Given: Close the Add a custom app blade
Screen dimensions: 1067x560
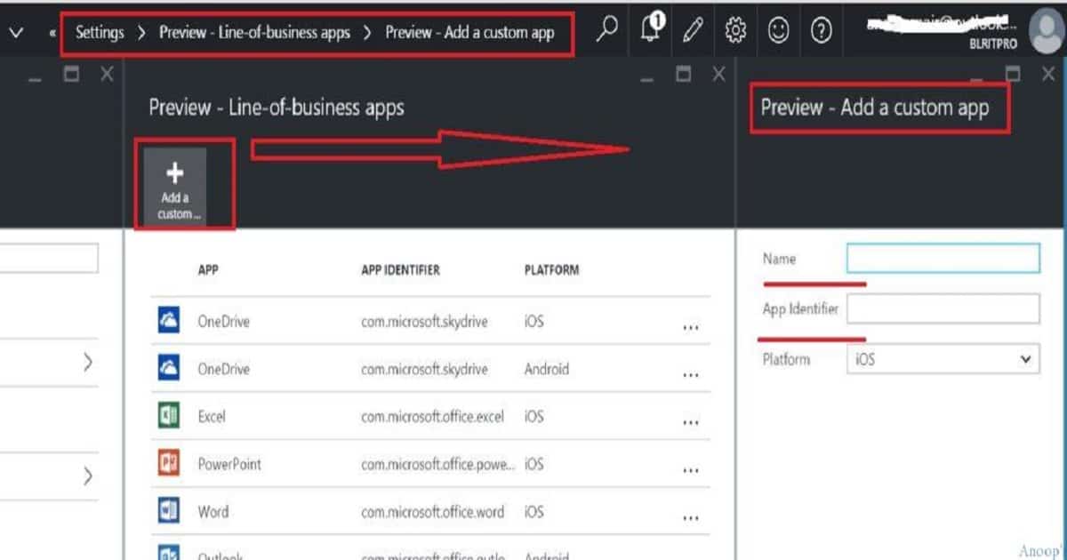Looking at the screenshot, I should coord(1048,75).
